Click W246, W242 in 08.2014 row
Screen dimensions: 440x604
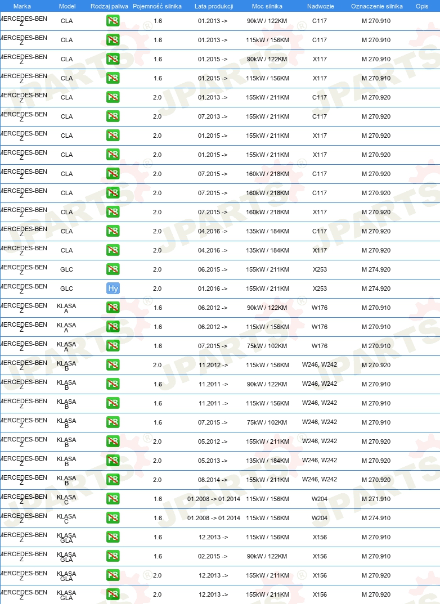(320, 479)
